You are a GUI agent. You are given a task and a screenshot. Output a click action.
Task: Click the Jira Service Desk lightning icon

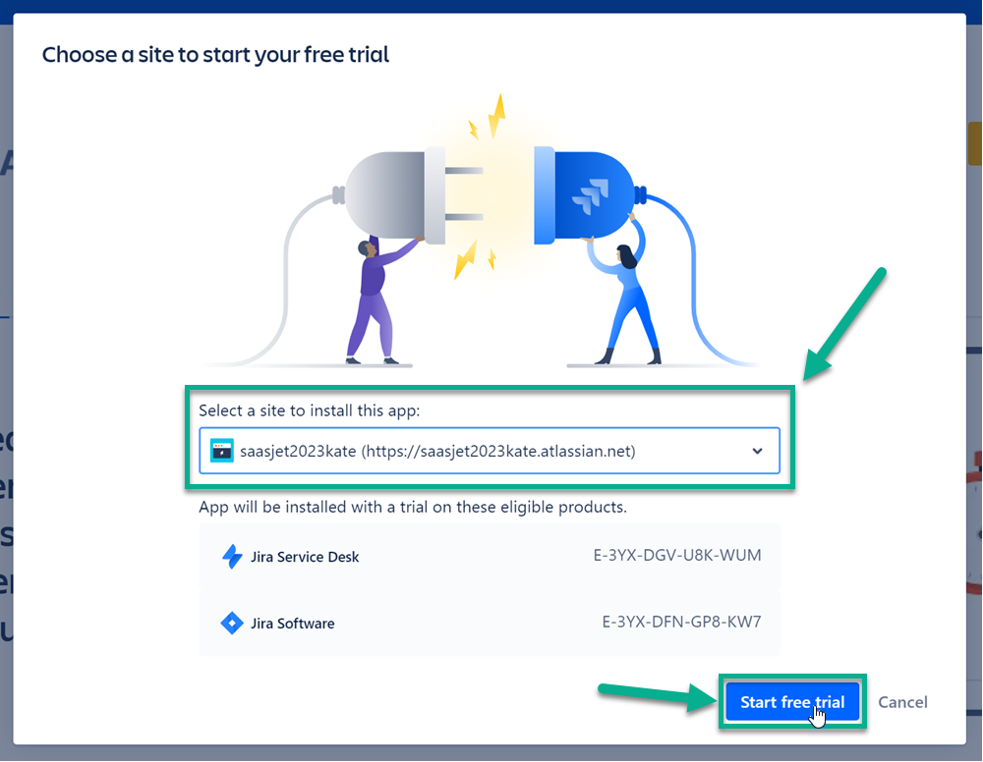pyautogui.click(x=233, y=556)
